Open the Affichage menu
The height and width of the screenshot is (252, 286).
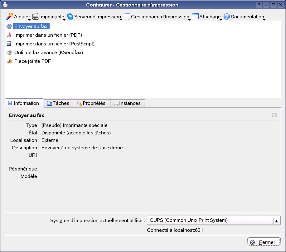pos(207,17)
